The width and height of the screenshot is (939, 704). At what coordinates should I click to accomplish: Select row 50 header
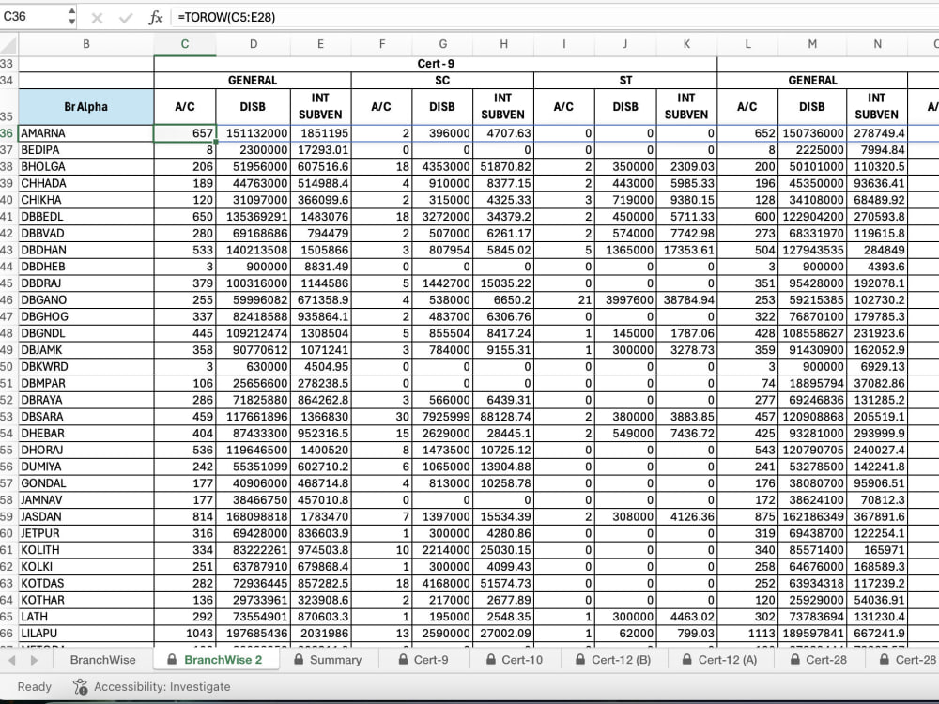tap(8, 366)
